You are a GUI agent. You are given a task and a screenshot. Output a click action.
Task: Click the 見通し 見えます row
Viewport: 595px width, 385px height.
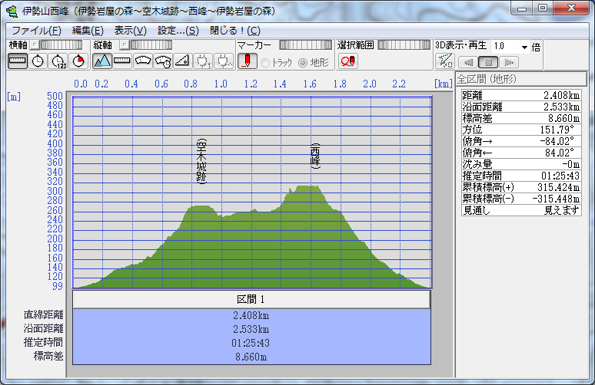pos(521,210)
